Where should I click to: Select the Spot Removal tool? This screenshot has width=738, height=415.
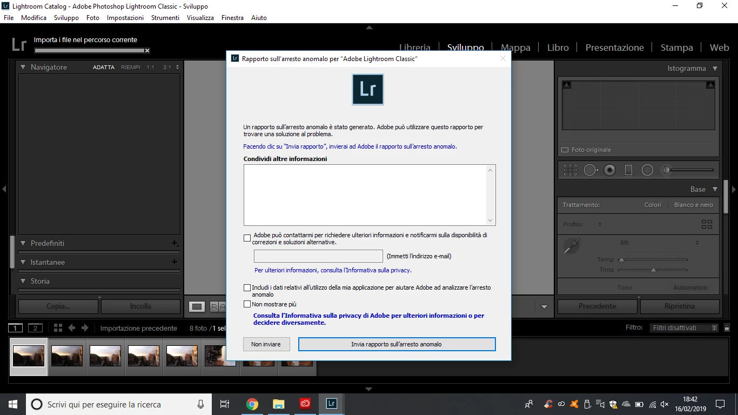591,170
